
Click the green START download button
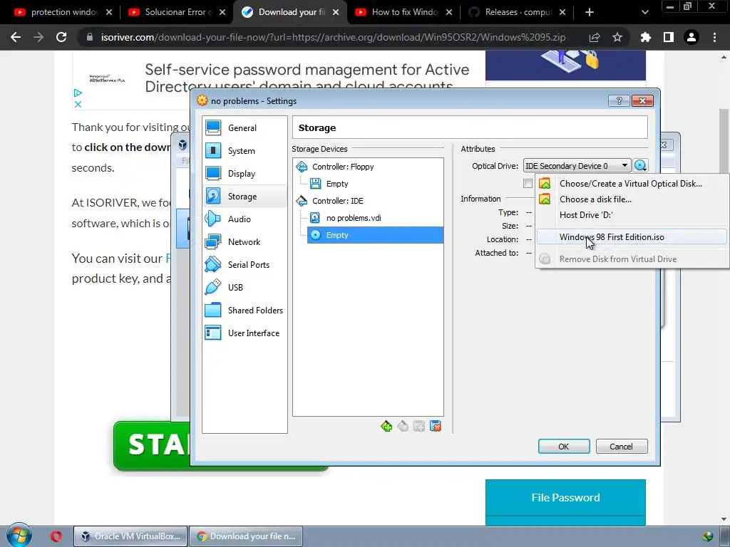coord(153,445)
